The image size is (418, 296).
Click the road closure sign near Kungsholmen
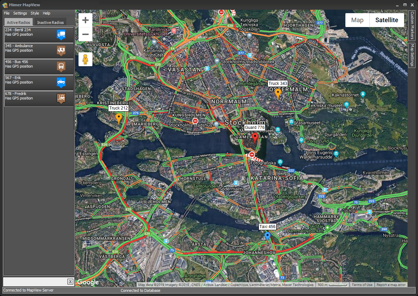point(195,121)
